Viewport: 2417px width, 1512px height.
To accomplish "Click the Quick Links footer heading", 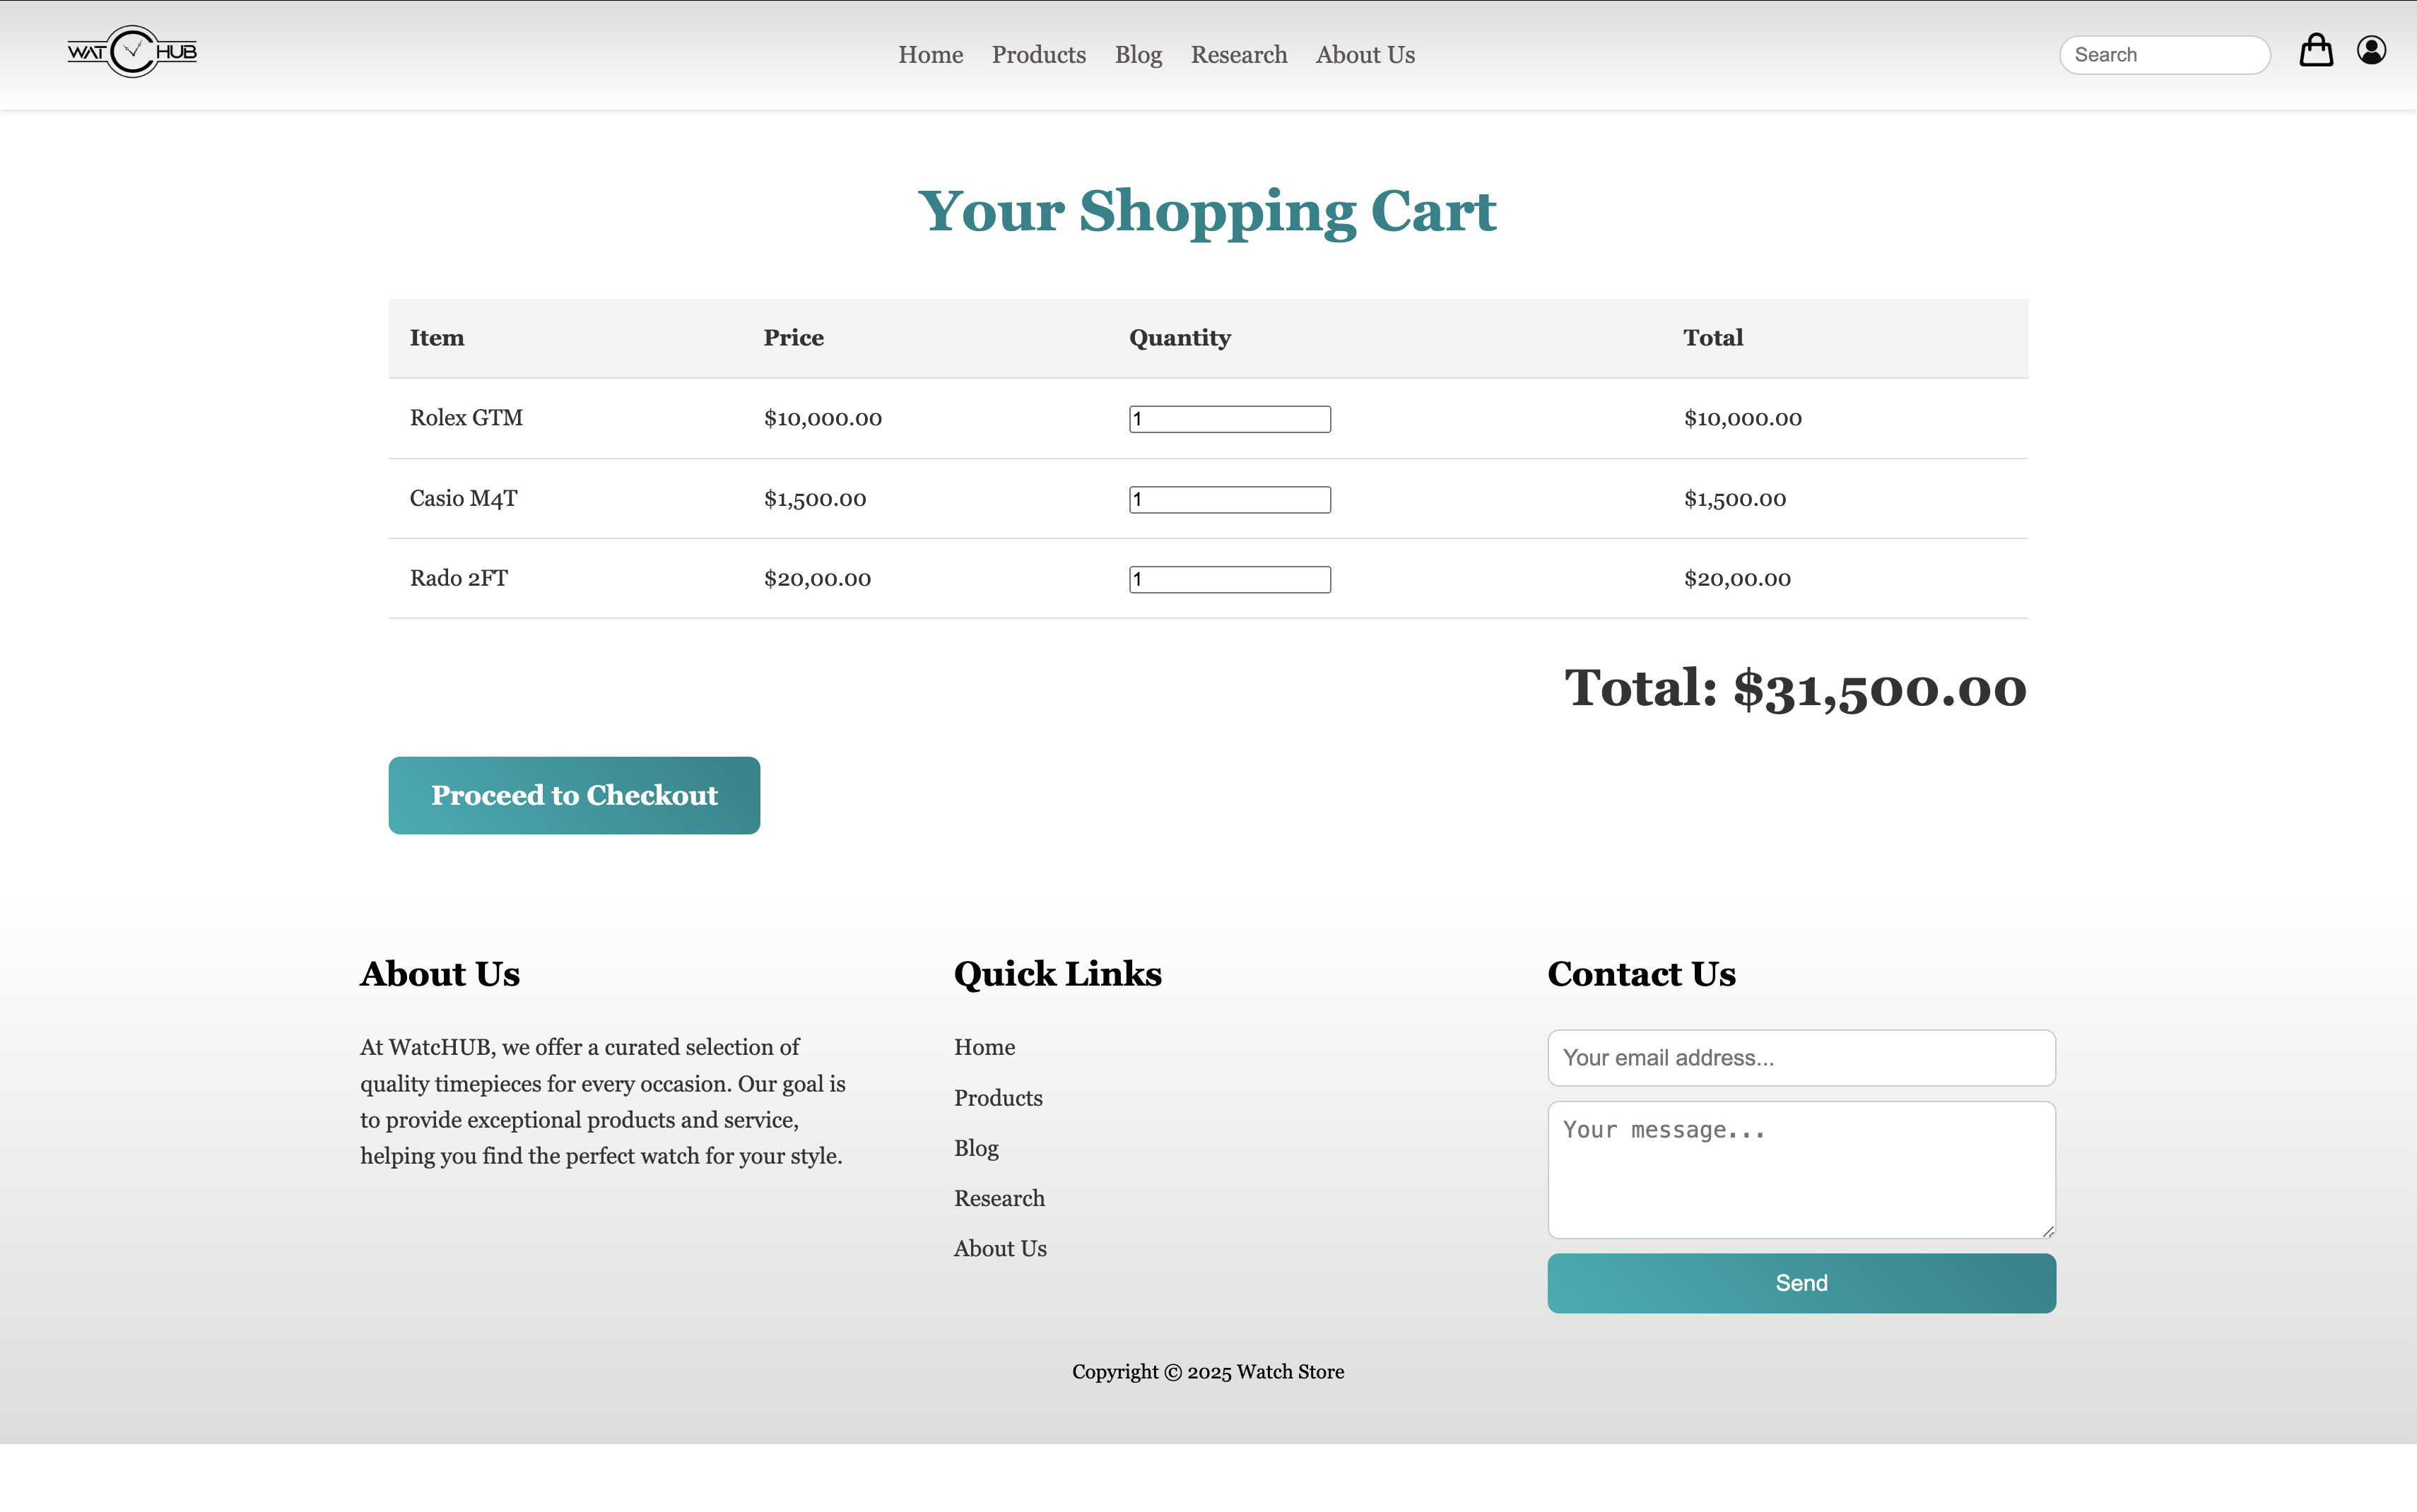I will click(1057, 974).
